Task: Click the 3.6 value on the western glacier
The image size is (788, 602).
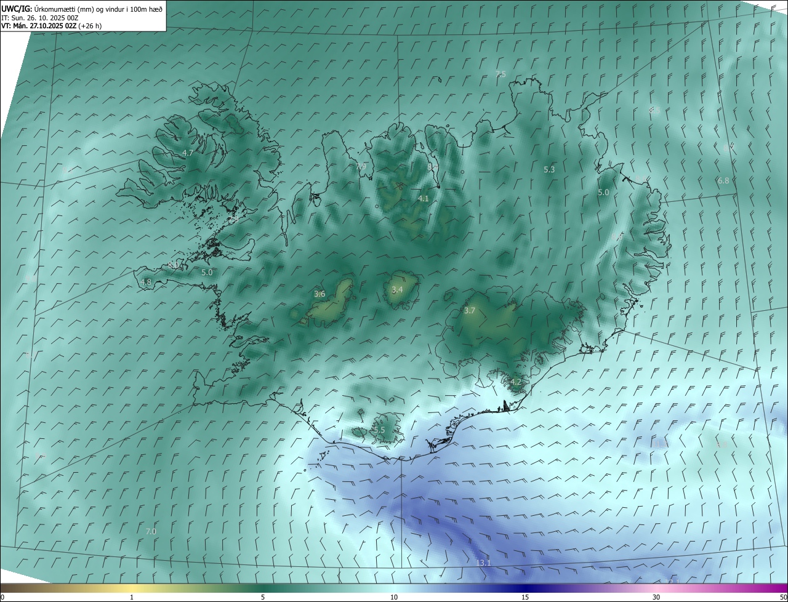Action: coord(320,294)
